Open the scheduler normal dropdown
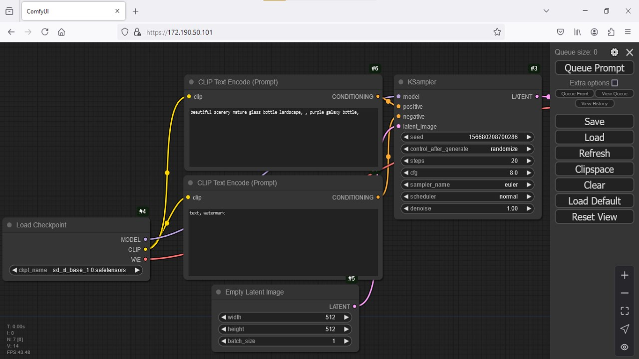 pyautogui.click(x=467, y=196)
